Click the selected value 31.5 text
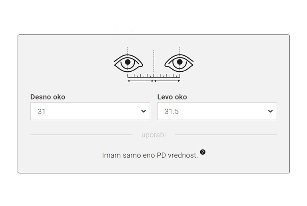 [x=171, y=112]
